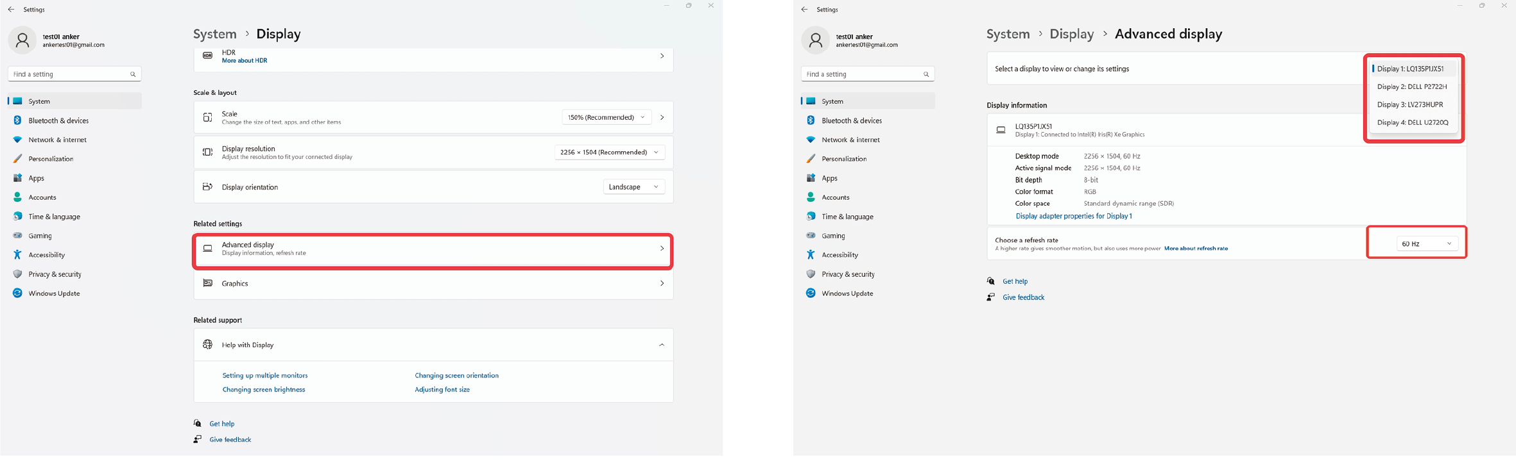
Task: Open the Advanced display settings row
Action: [433, 249]
